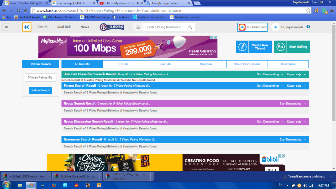Switch to the Groupee results tab
This screenshot has width=336, height=189.
point(206,64)
